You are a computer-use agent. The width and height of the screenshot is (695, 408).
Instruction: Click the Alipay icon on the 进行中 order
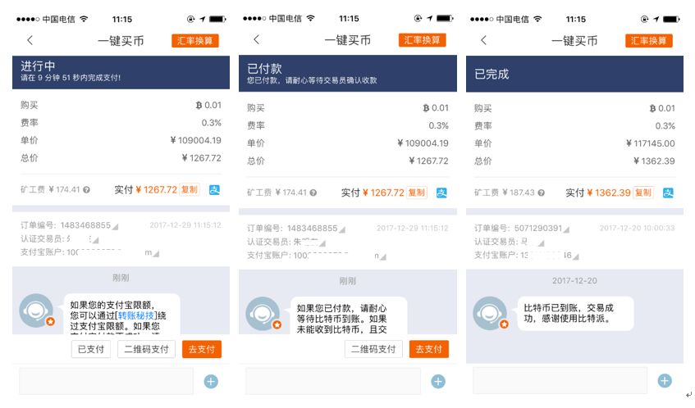coord(214,190)
